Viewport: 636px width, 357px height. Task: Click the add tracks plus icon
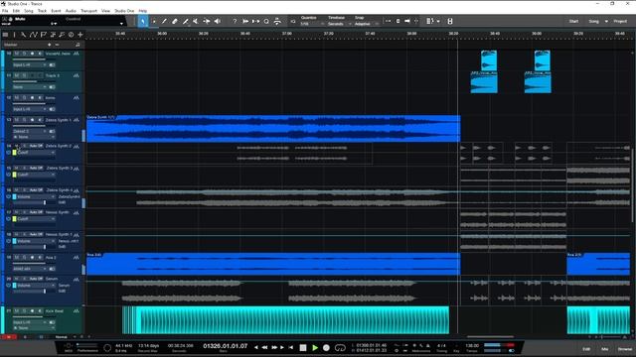(80, 35)
